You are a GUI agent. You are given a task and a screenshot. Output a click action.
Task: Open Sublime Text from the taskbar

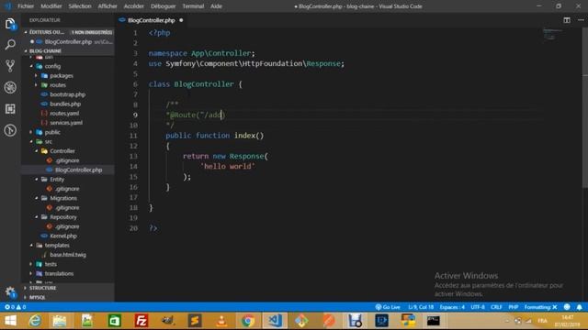click(x=195, y=321)
